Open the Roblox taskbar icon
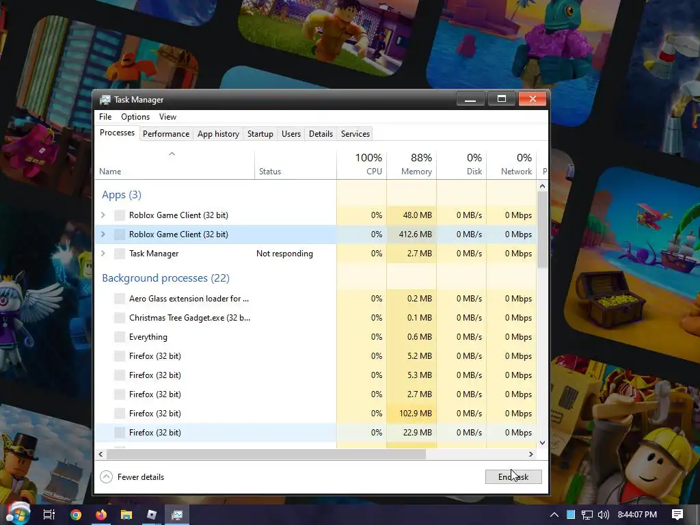Viewport: 700px width, 525px height. pos(152,515)
